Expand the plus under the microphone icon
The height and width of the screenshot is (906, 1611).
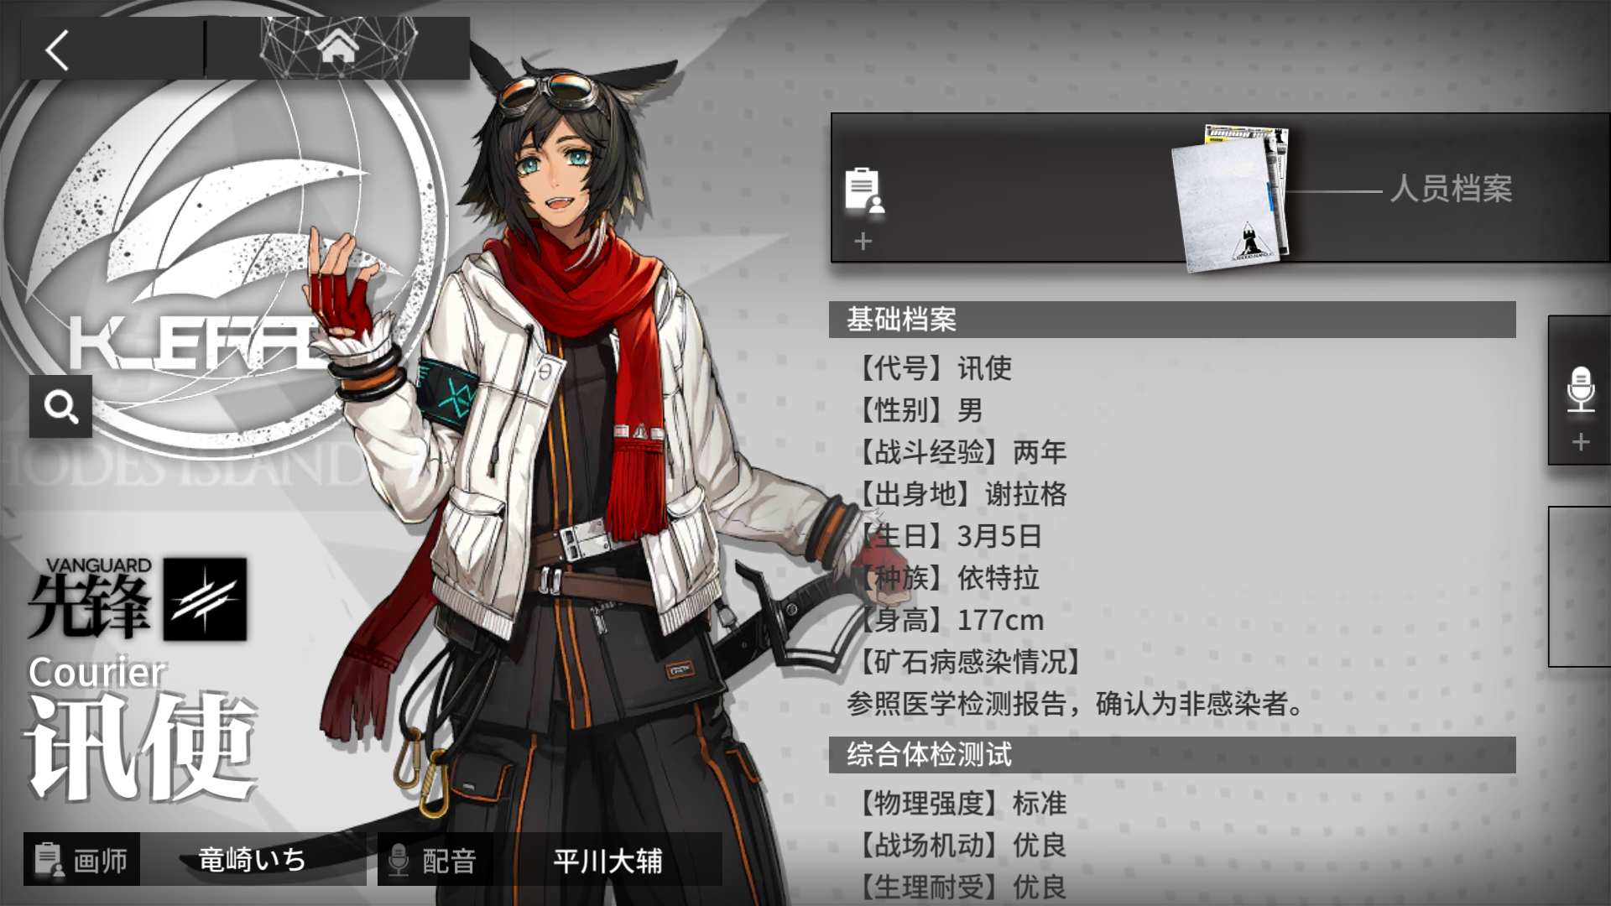[1581, 442]
